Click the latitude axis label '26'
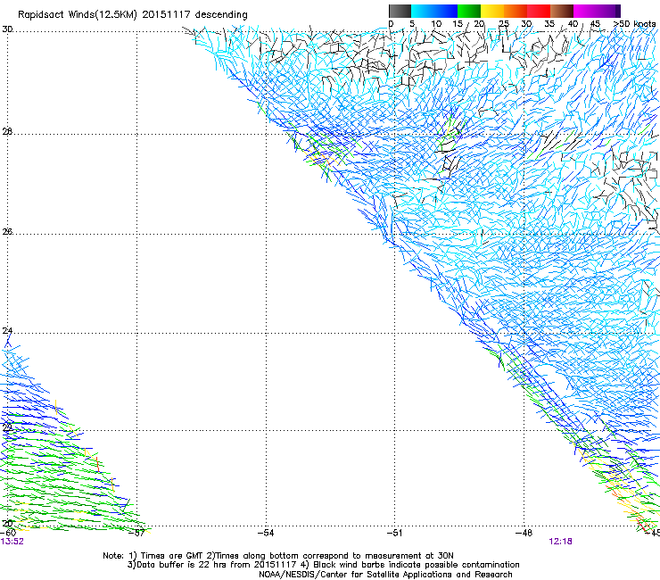The height and width of the screenshot is (580, 660). [x=7, y=232]
